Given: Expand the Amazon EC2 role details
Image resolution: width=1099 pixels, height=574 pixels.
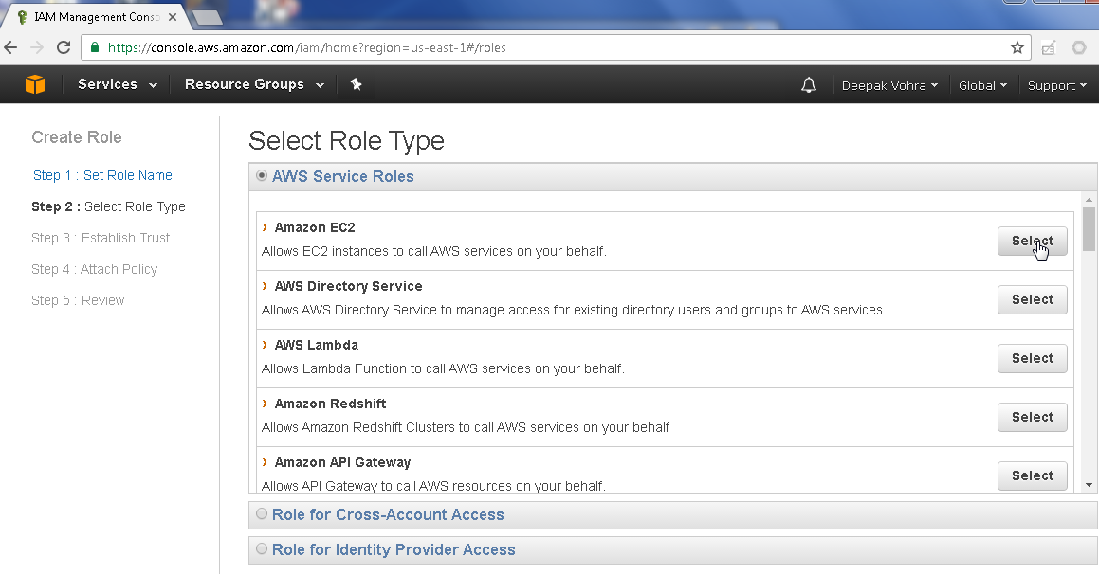Looking at the screenshot, I should 265,226.
